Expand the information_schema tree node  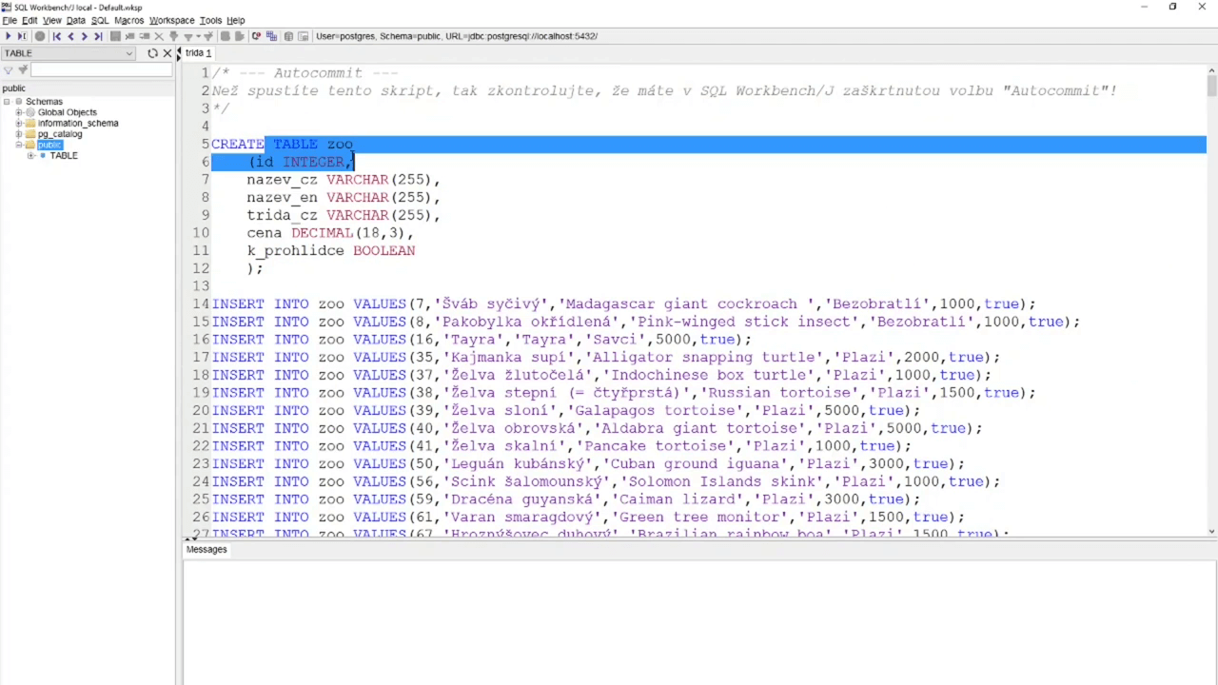coord(18,124)
